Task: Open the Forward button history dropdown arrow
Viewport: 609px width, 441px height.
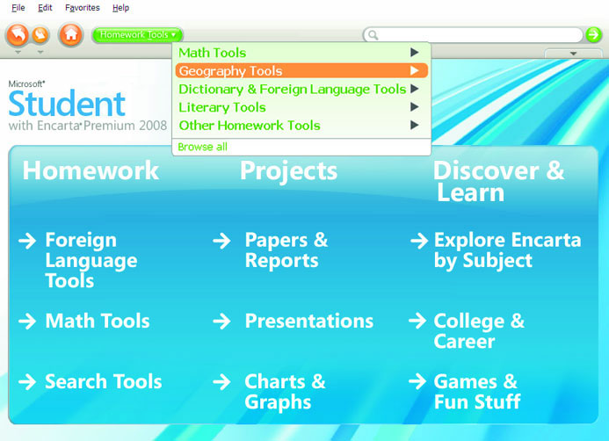Action: coord(40,52)
